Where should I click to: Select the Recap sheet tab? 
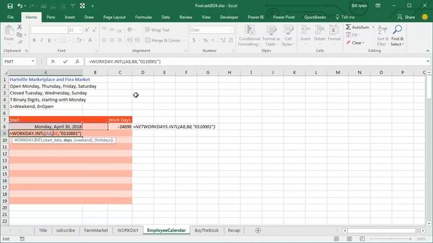(234, 230)
